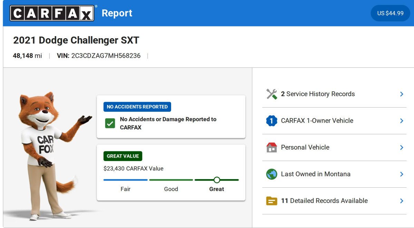
Task: Open CARFAX 1-Owner Vehicle details
Action: (x=334, y=121)
